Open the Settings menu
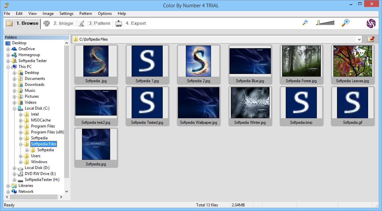This screenshot has width=382, height=211. [66, 14]
